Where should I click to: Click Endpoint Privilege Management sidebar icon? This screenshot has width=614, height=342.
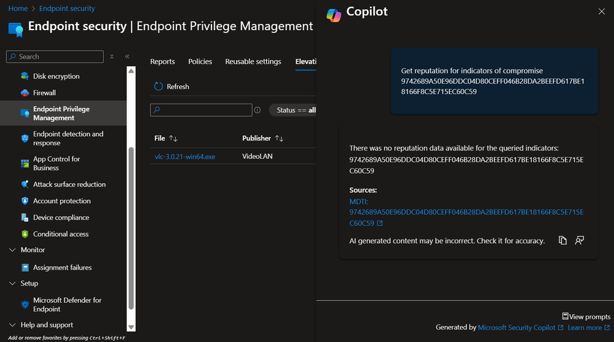tap(25, 114)
